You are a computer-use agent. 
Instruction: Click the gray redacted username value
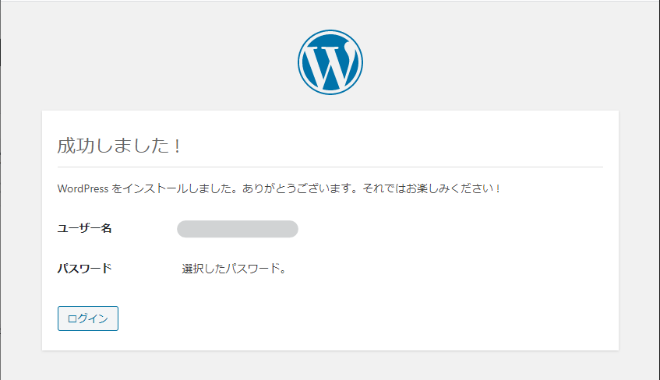point(238,229)
